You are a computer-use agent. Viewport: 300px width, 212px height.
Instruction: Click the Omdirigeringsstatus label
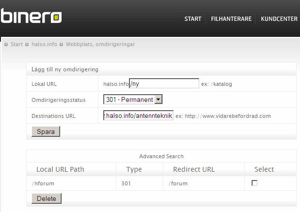pyautogui.click(x=59, y=100)
